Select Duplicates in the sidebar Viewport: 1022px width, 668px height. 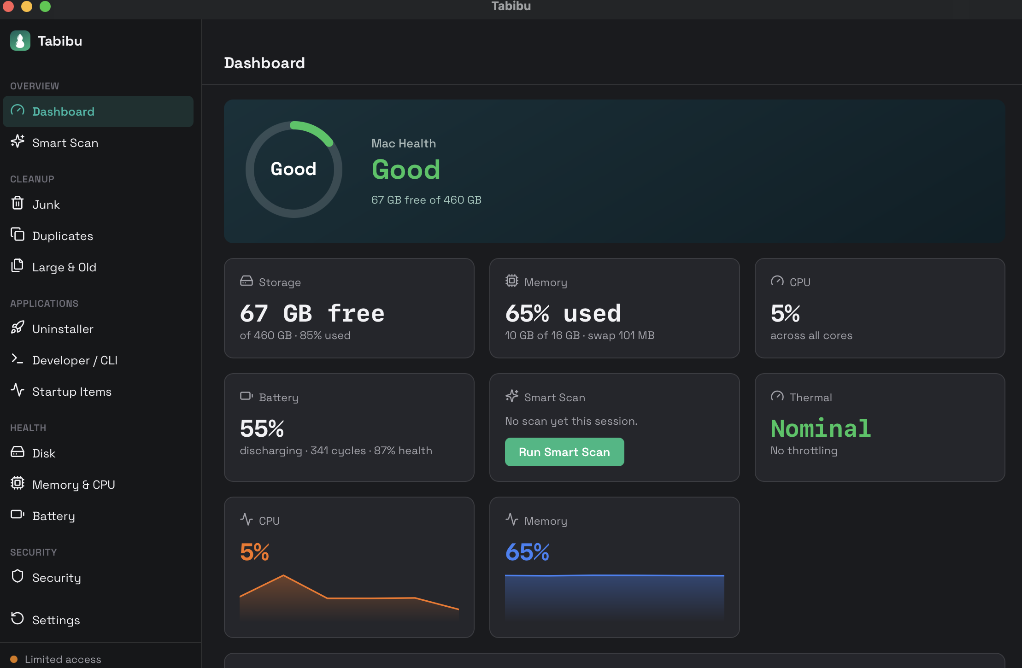pos(98,236)
